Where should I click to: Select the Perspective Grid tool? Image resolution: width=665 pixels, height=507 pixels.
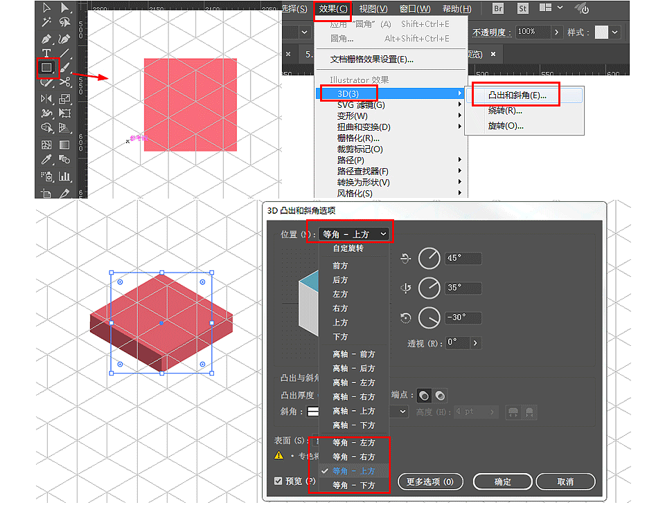pyautogui.click(x=64, y=127)
